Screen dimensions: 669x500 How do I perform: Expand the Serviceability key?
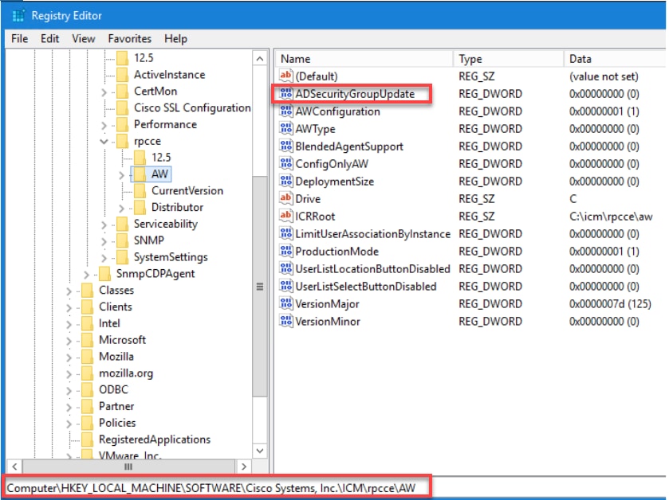click(x=104, y=225)
